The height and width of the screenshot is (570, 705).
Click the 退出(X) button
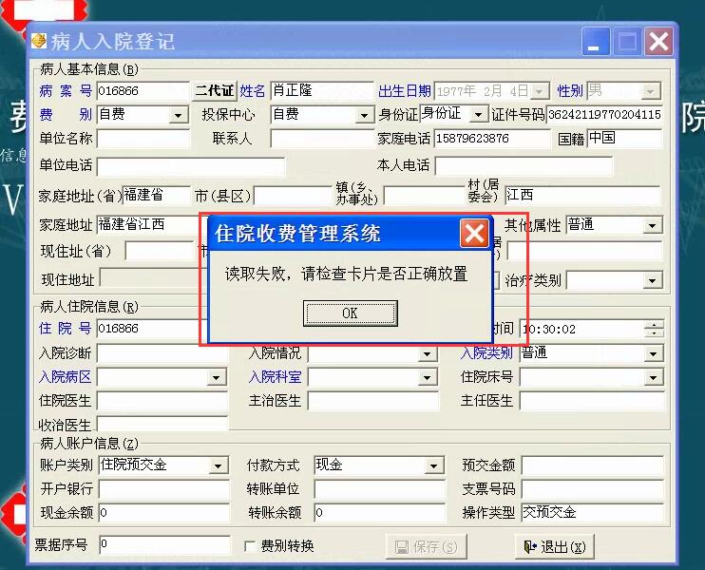(555, 546)
